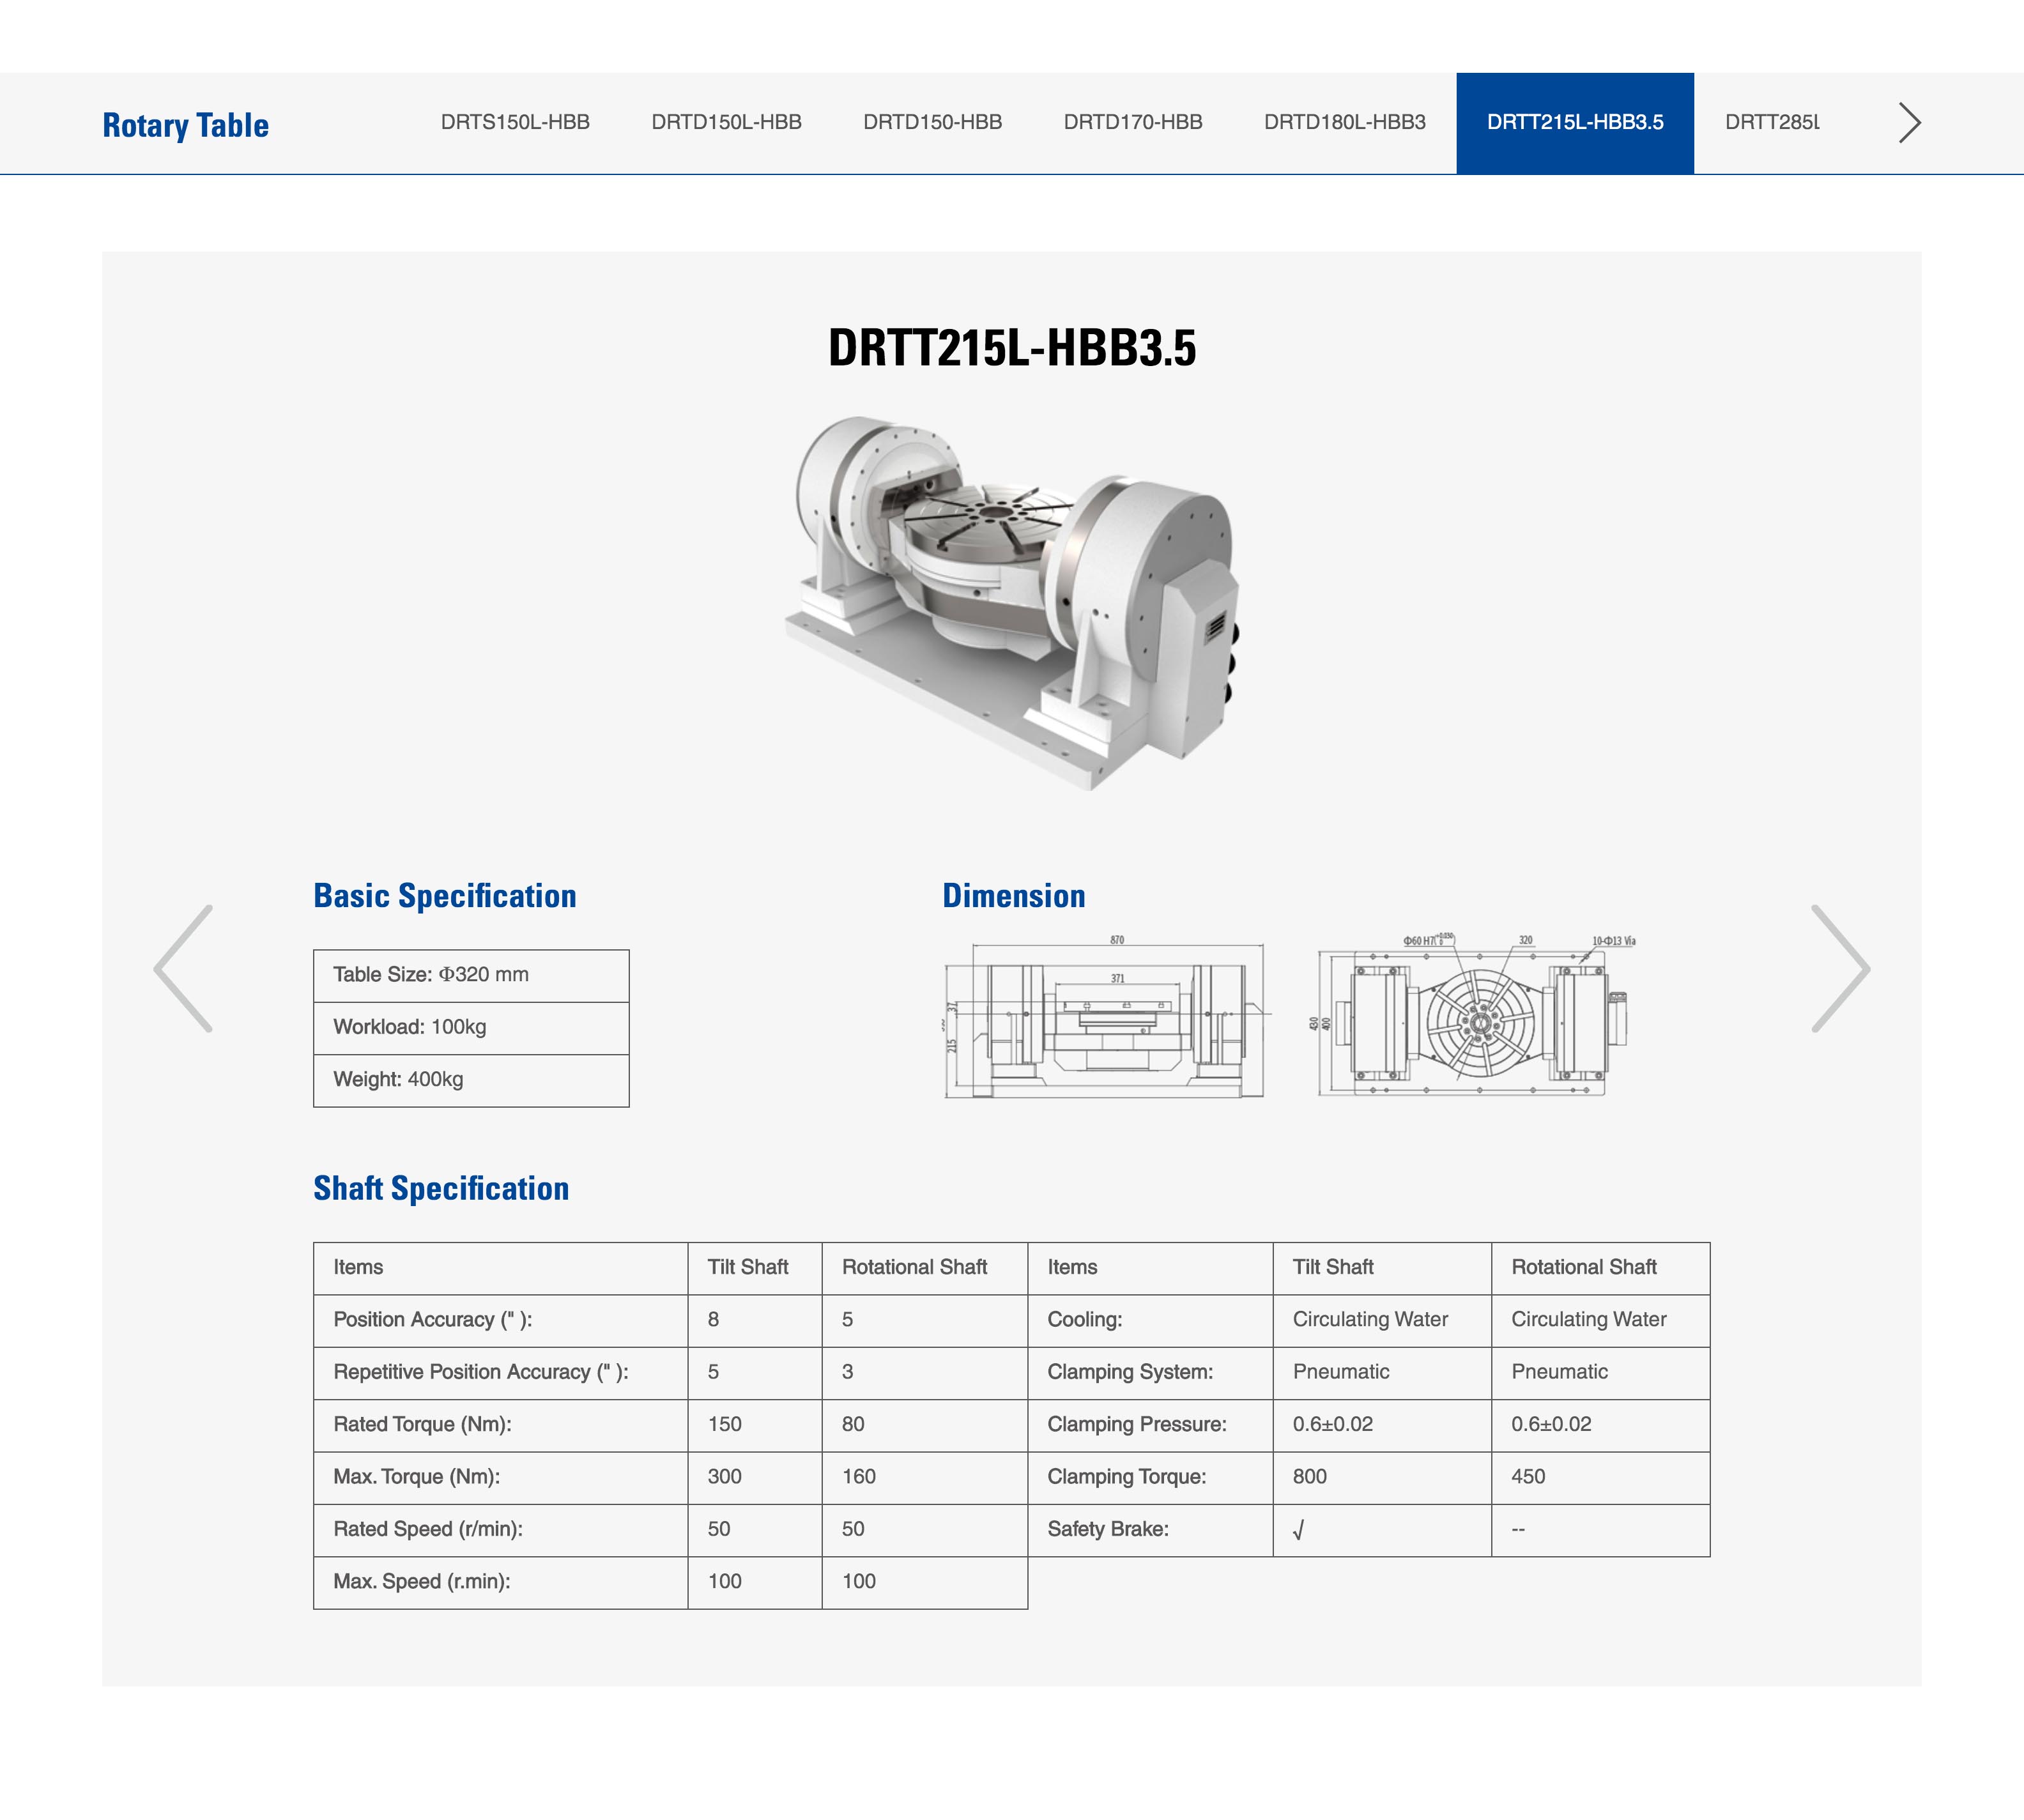Image resolution: width=2024 pixels, height=1820 pixels.
Task: Open the DRTS150L-HBB tab
Action: pyautogui.click(x=515, y=122)
